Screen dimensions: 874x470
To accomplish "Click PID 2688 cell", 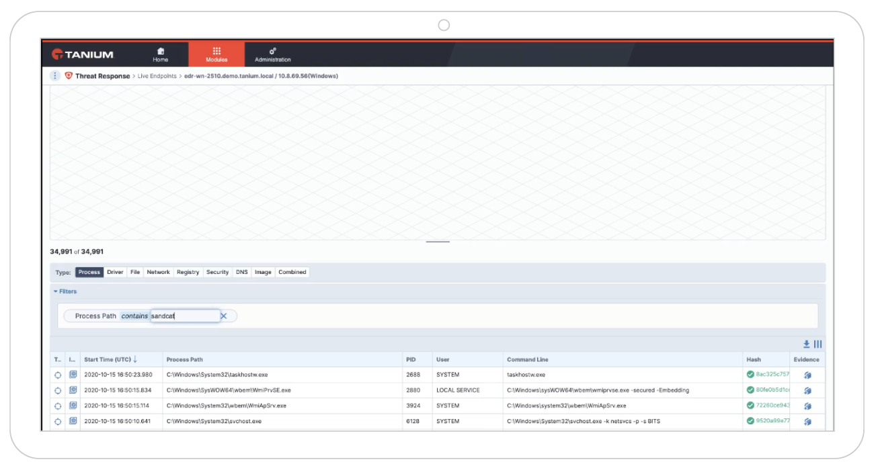I will tap(417, 375).
